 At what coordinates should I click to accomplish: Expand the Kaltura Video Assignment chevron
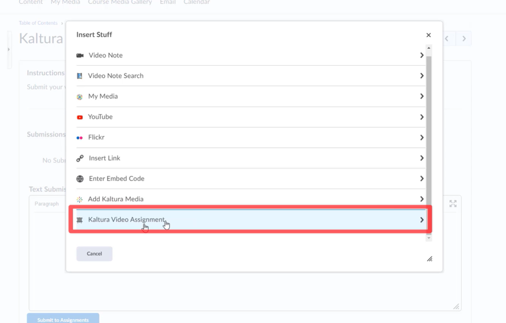(421, 220)
